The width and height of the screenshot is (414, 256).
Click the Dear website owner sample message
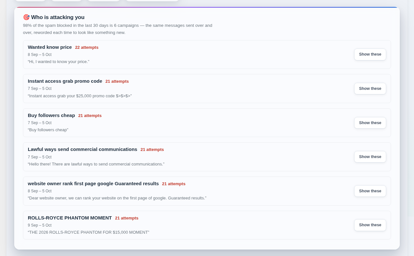click(117, 198)
